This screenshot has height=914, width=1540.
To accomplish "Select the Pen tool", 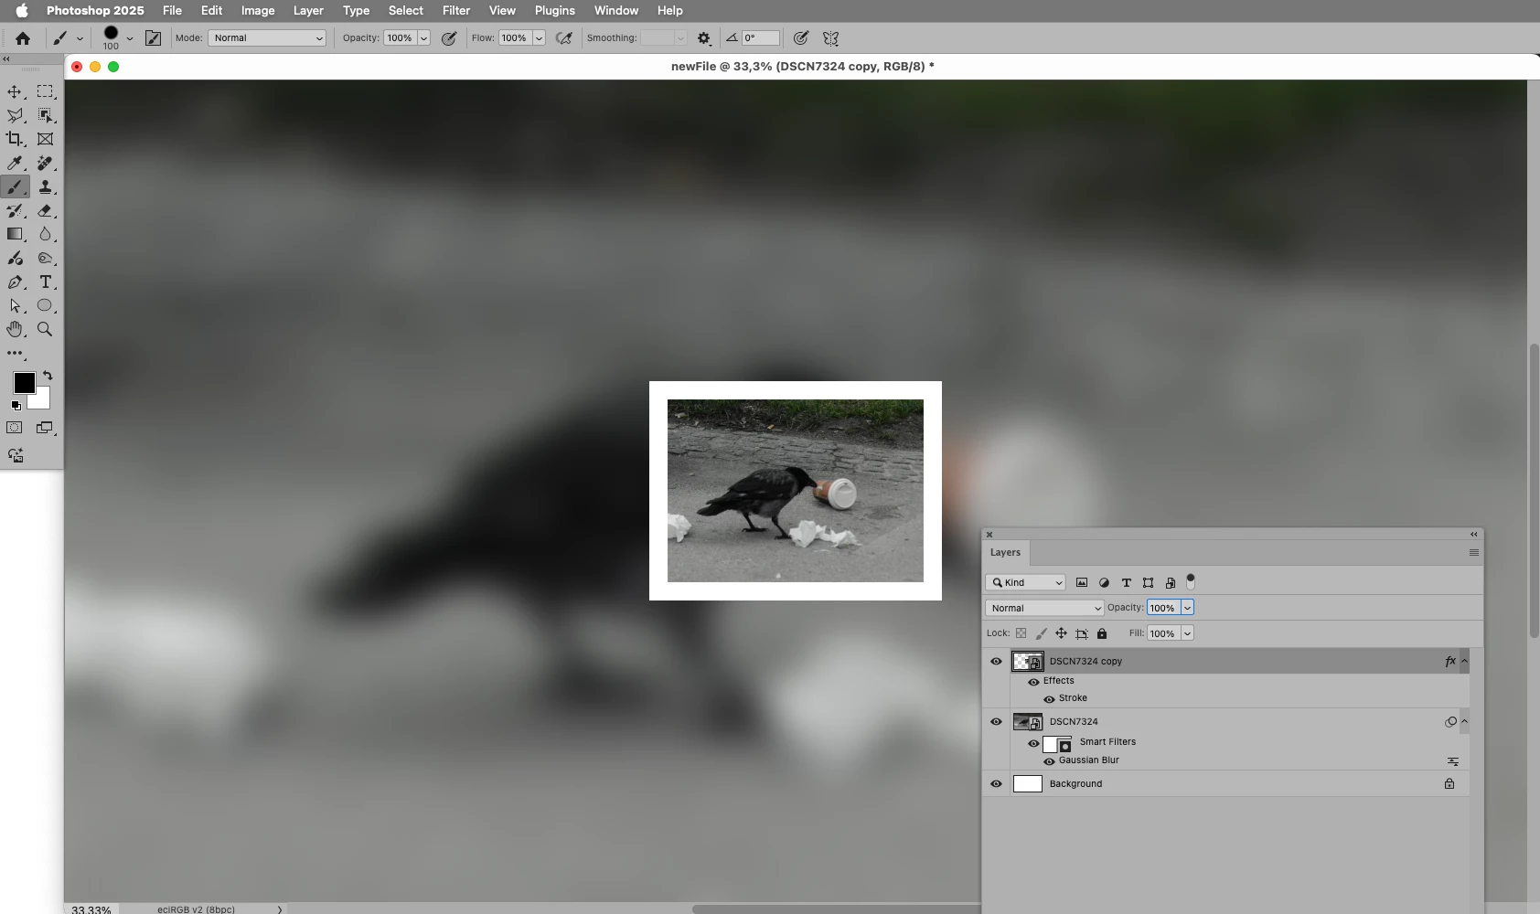I will [15, 282].
